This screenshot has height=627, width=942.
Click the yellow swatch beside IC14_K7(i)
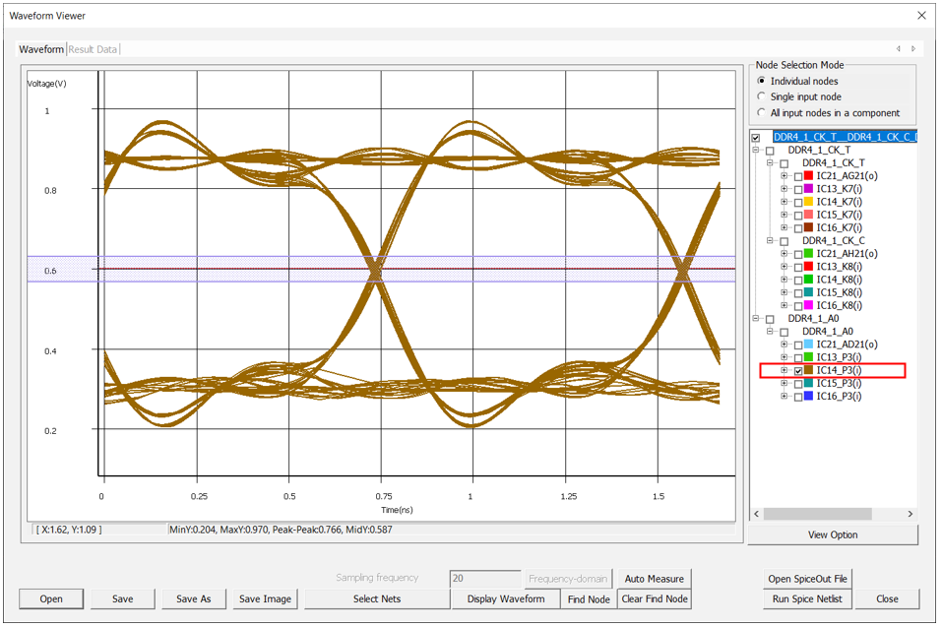click(x=810, y=201)
